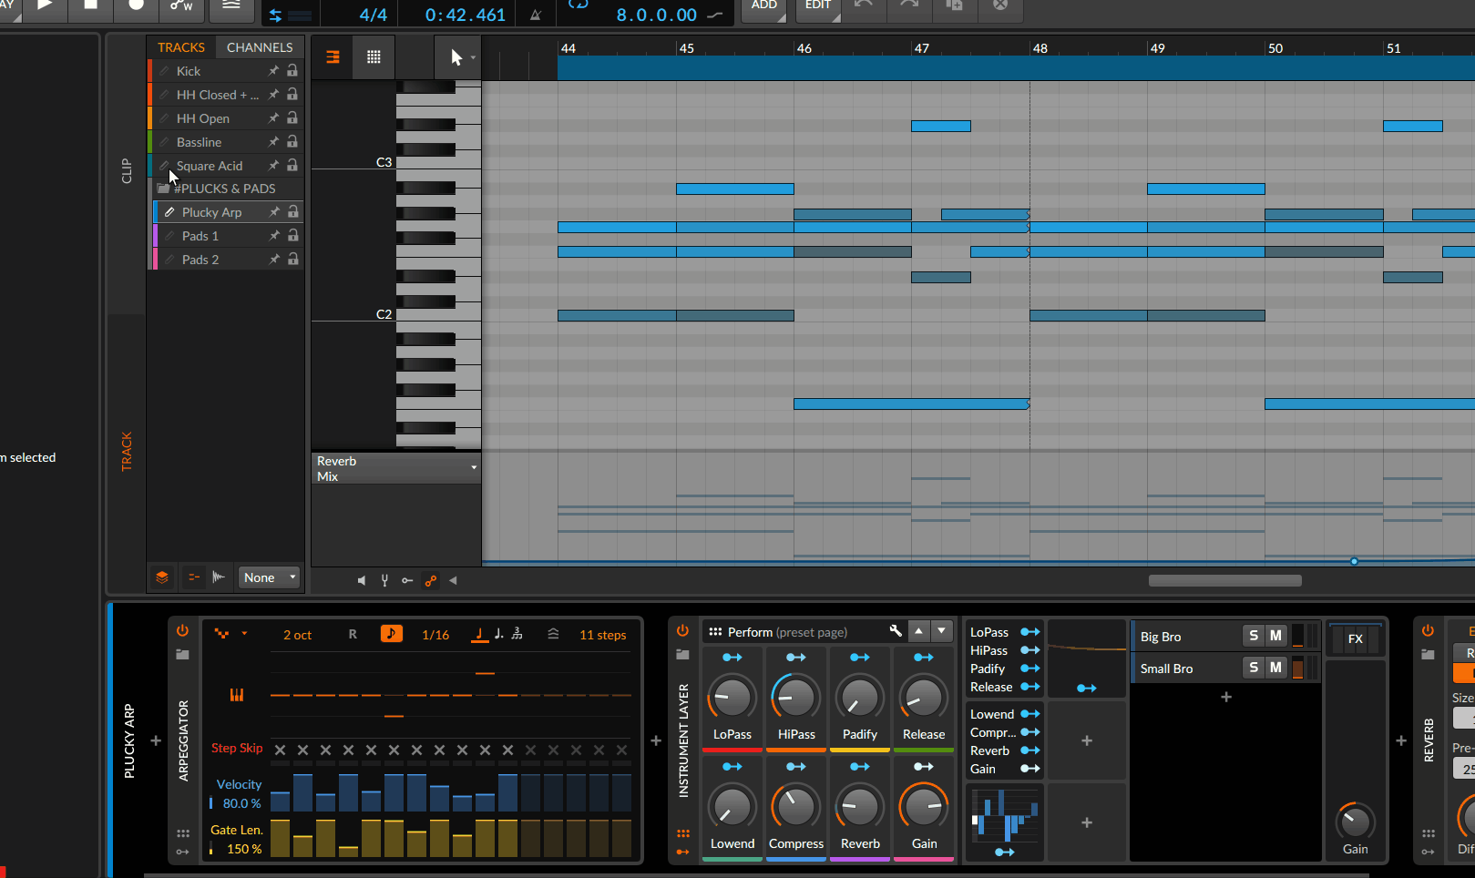This screenshot has width=1475, height=878.
Task: Click the LoPass macro knob
Action: coord(732,699)
